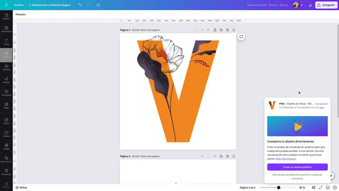Image resolution: width=339 pixels, height=191 pixels.
Task: Click Crear un enlace público button
Action: [297, 167]
